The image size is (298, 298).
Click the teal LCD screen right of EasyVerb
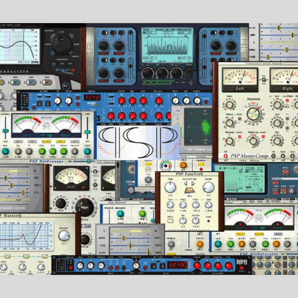pyautogui.click(x=240, y=179)
